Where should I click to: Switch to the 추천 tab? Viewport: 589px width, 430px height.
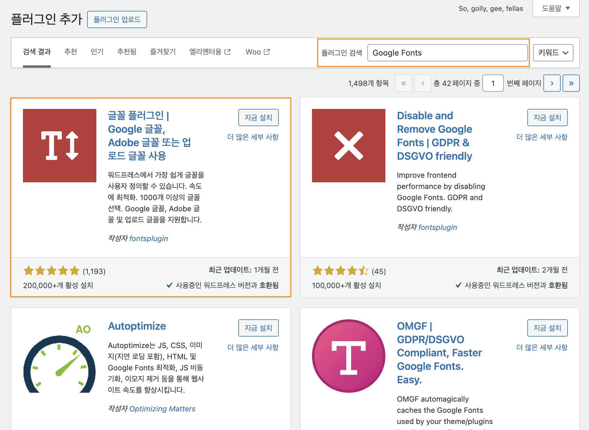coord(71,52)
